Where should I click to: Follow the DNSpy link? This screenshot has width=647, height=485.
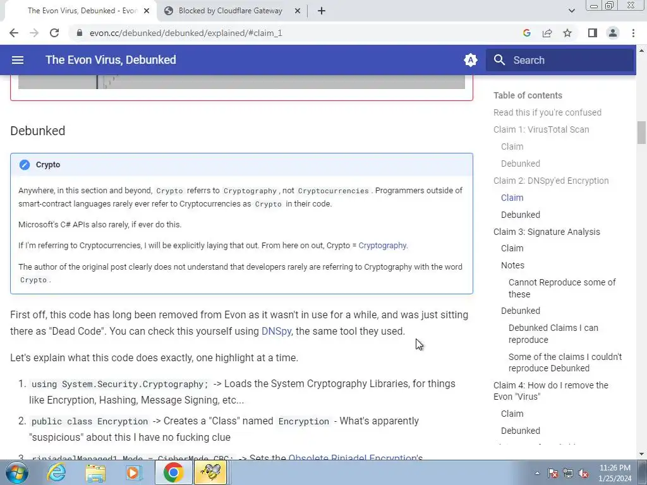coord(277,332)
